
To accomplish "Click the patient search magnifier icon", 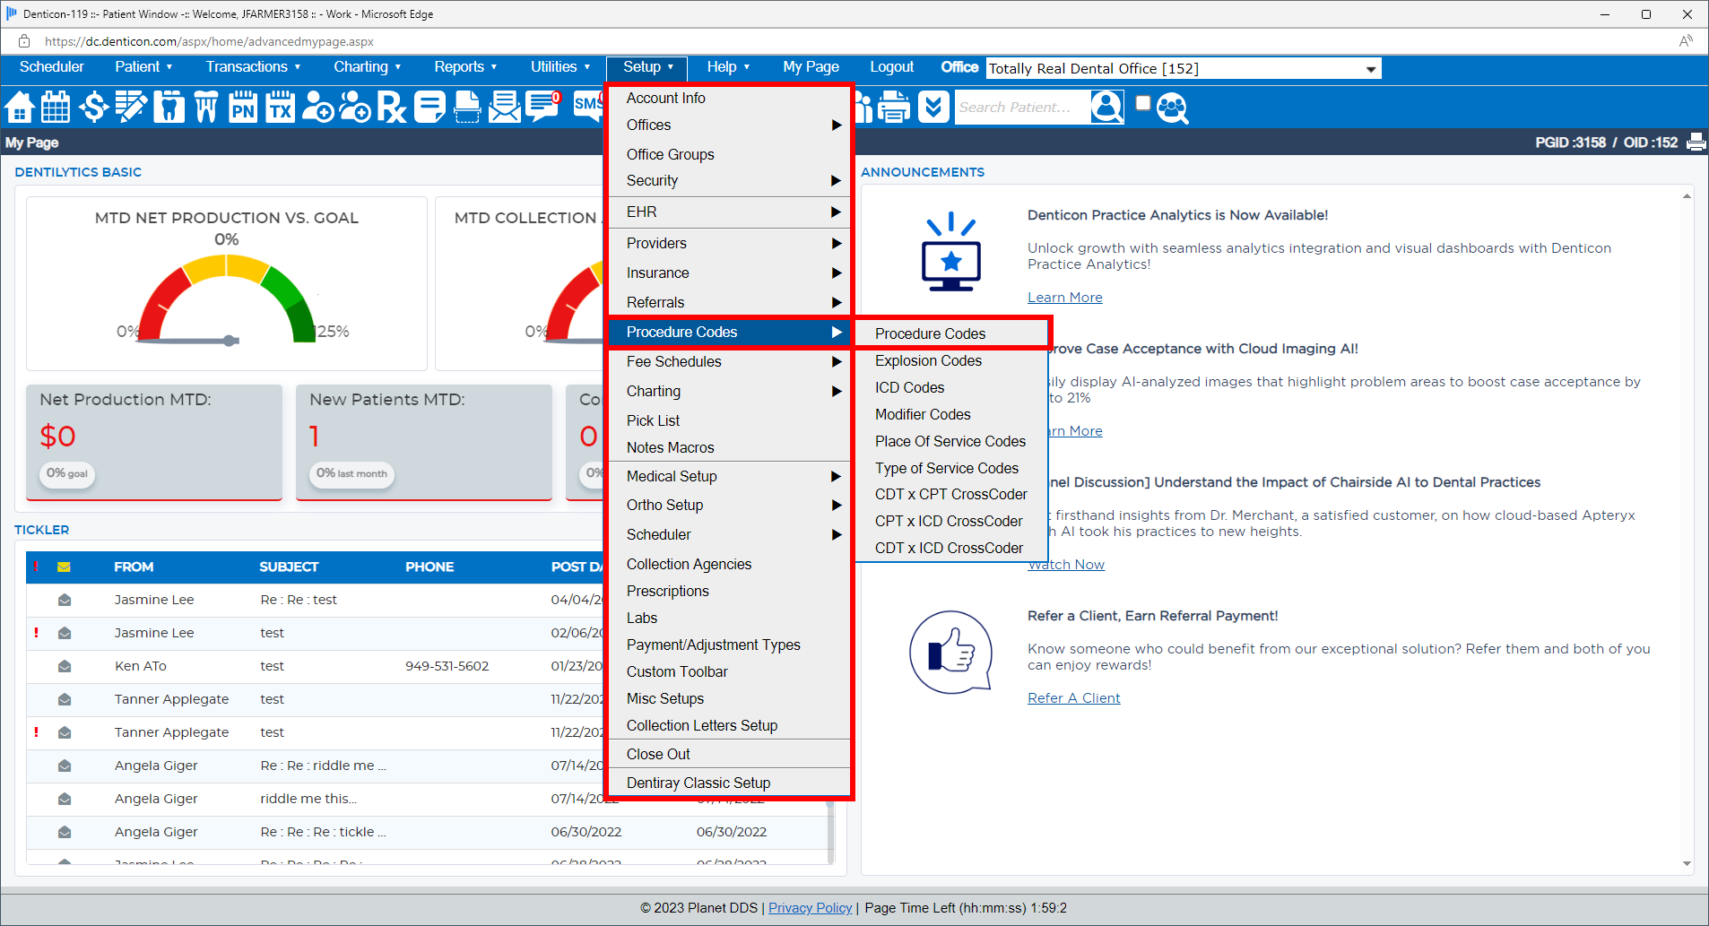I will (x=1107, y=107).
